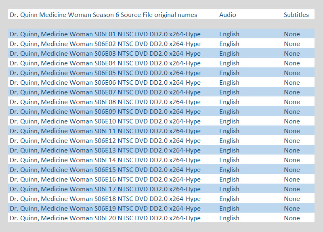Click 'English' audio in the S06E09 row
The height and width of the screenshot is (232, 323).
[x=229, y=111]
